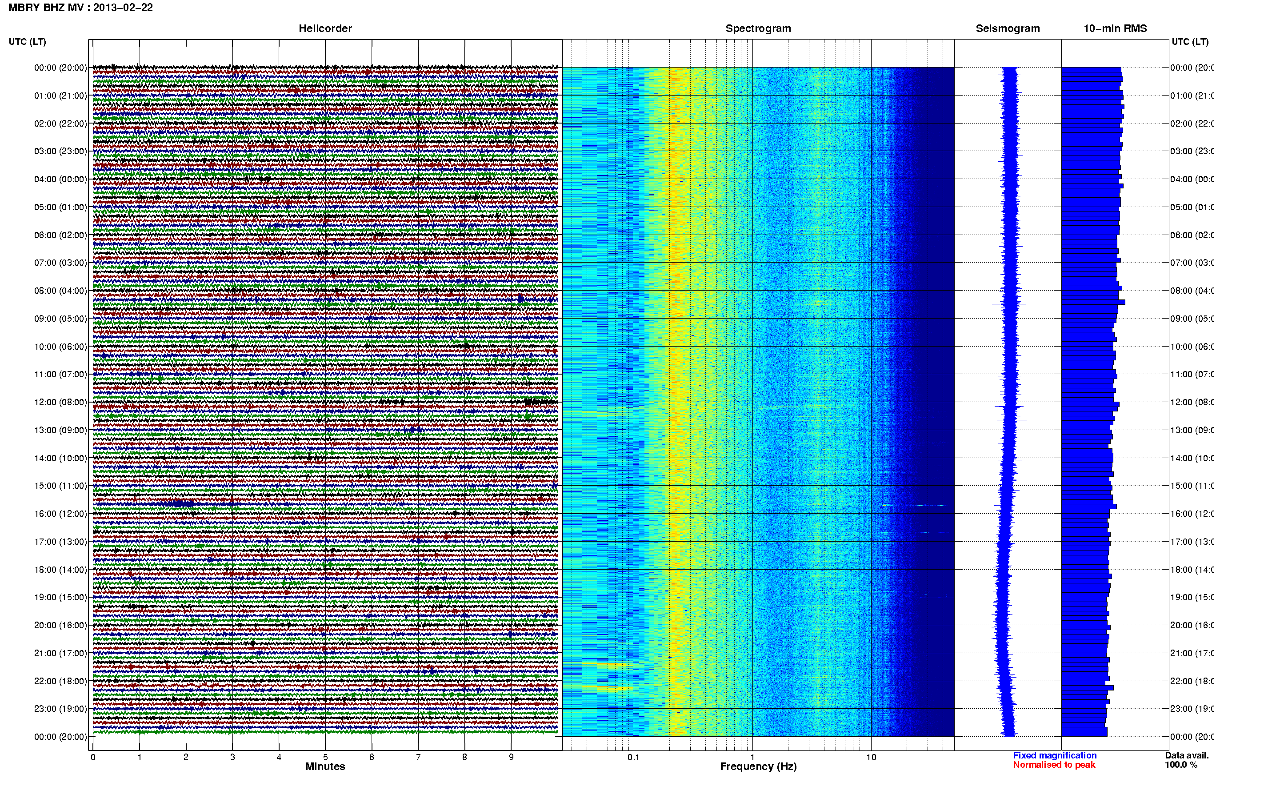1264x790 pixels.
Task: Click the left '22:00 (18:00)' time label
Action: point(60,681)
